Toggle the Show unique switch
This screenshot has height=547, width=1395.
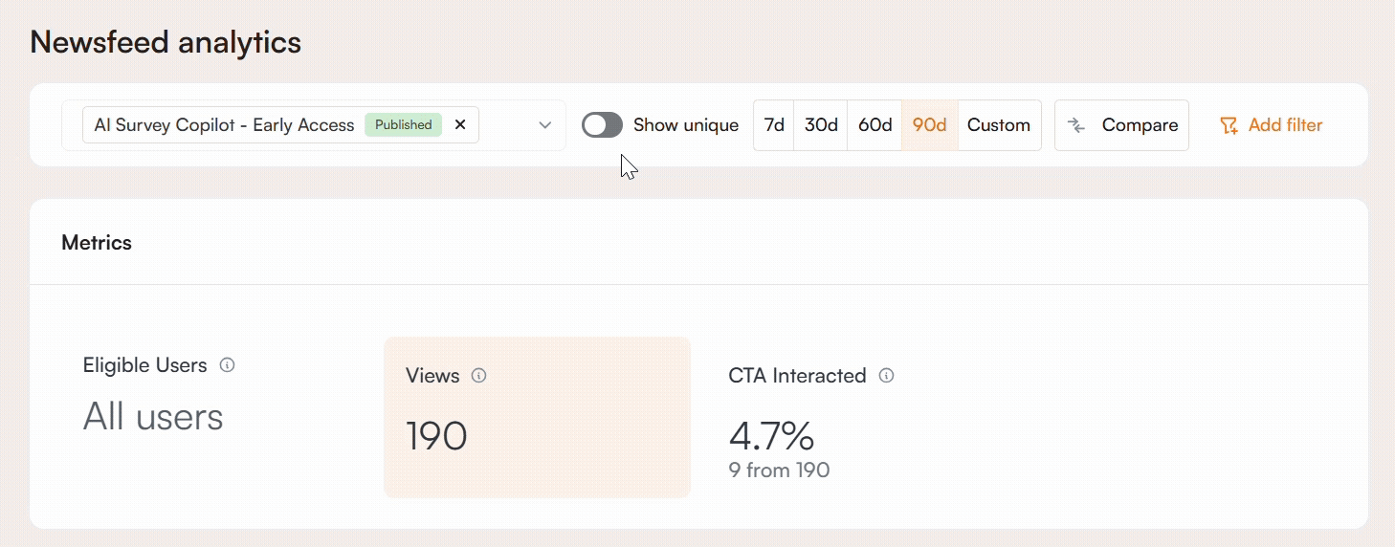(602, 125)
